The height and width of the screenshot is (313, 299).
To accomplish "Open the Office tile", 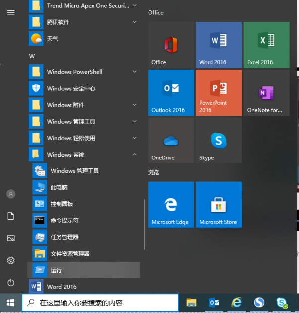I will tap(171, 45).
